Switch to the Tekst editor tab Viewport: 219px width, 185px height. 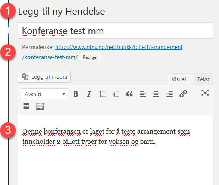tap(203, 79)
